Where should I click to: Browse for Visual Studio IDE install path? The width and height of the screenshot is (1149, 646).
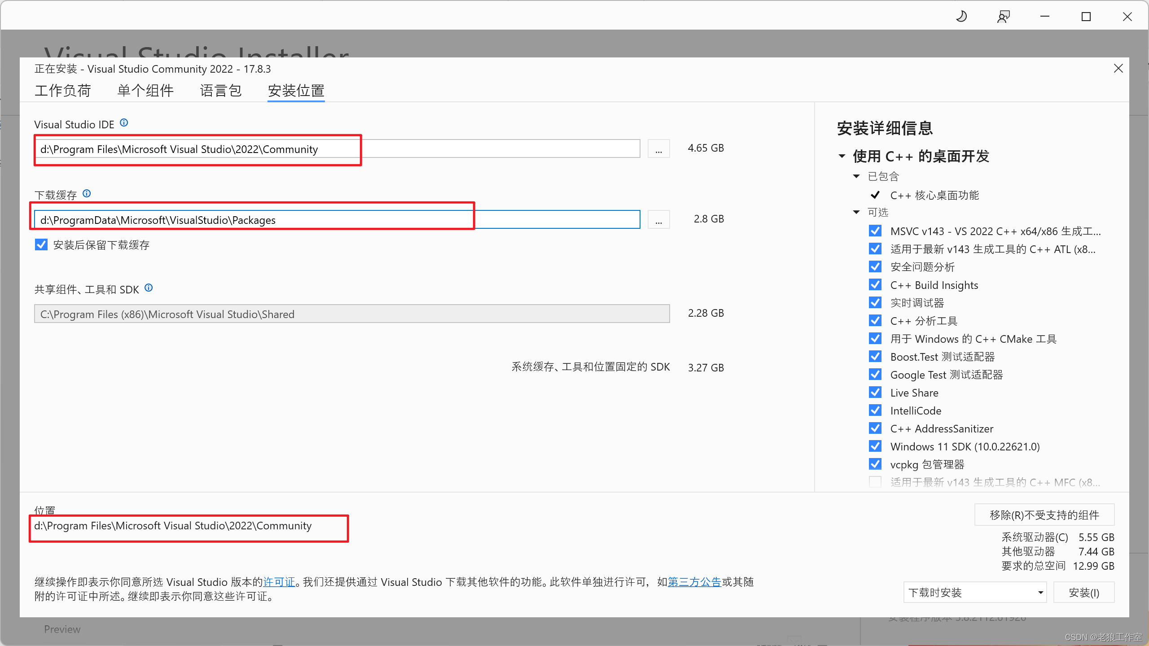click(658, 149)
